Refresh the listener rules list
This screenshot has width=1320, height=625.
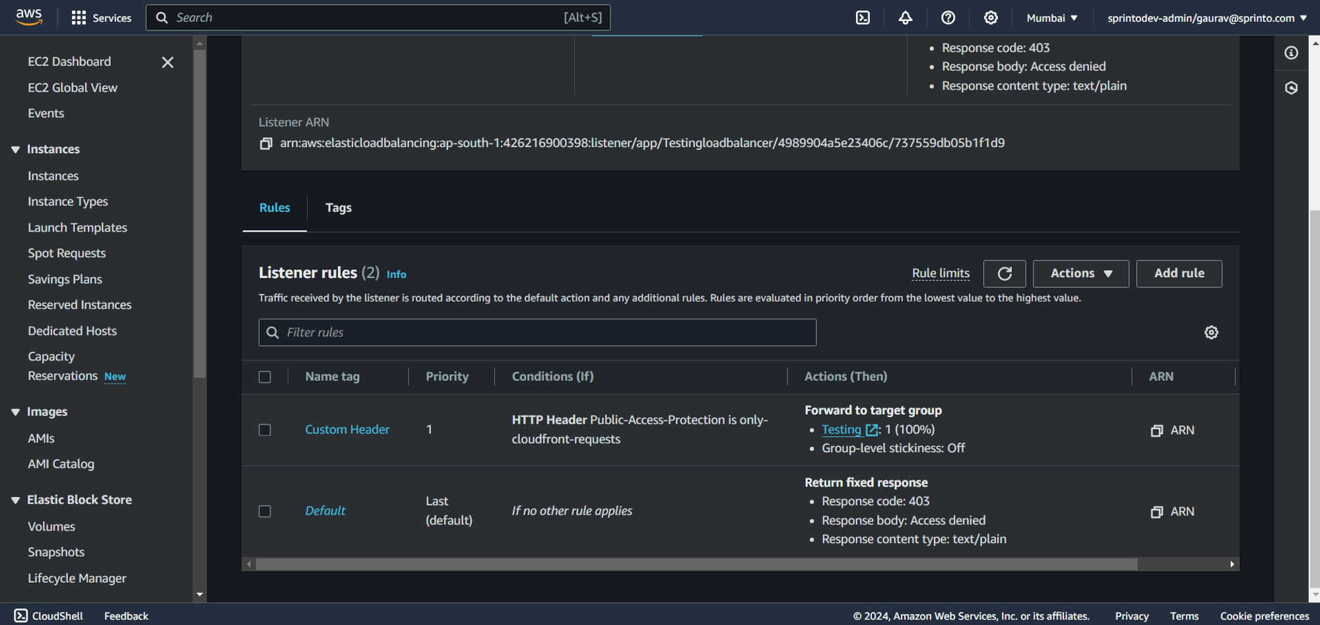click(x=1005, y=274)
